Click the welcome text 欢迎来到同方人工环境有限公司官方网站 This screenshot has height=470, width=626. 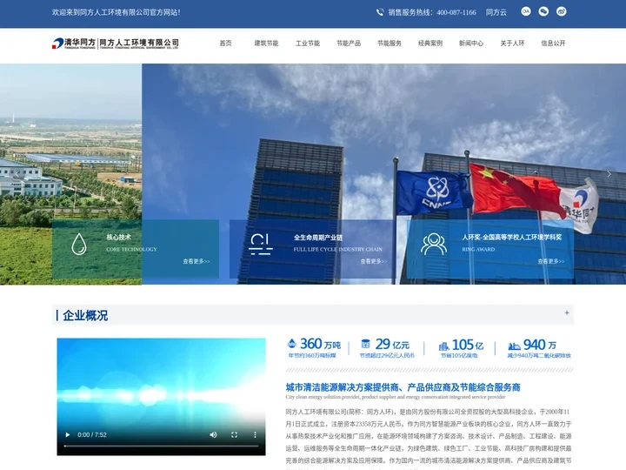click(x=117, y=12)
